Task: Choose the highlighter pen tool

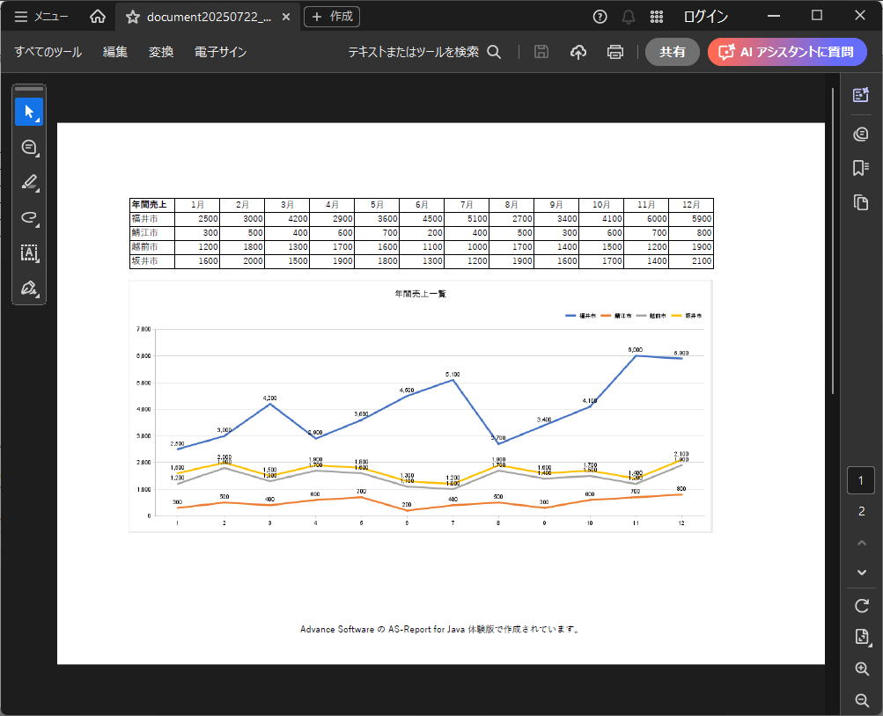Action: [29, 182]
